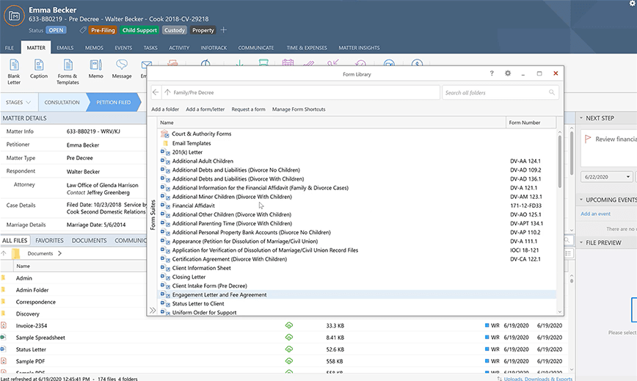
Task: Click Manage Form Shortcuts
Action: point(299,109)
